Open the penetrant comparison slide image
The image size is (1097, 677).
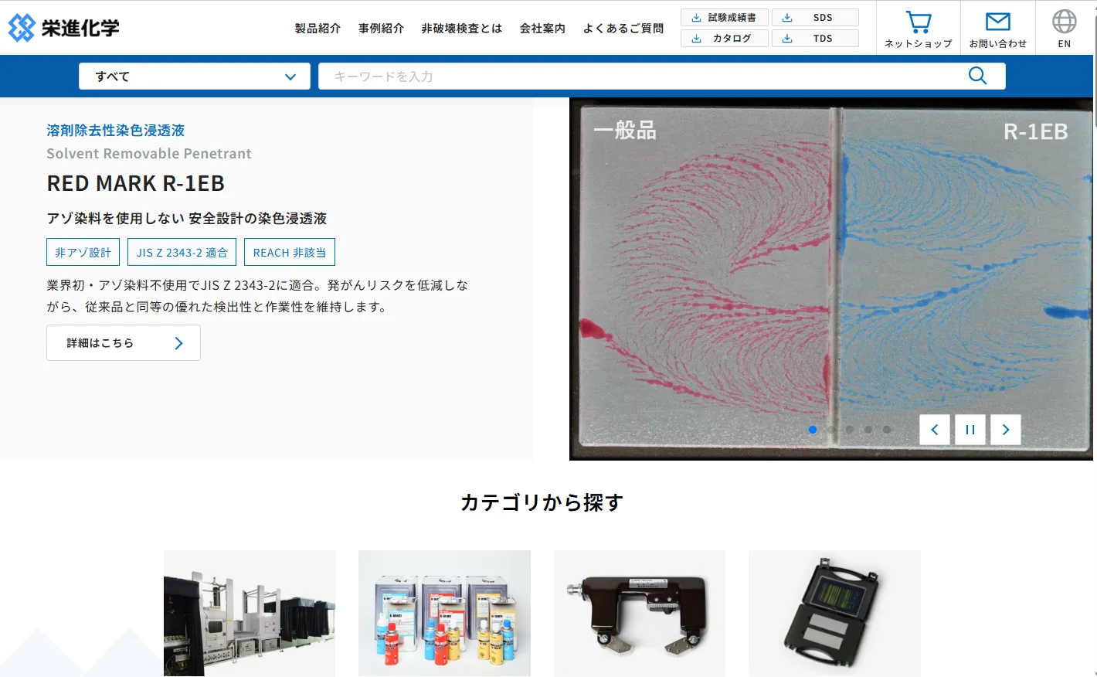pos(831,278)
